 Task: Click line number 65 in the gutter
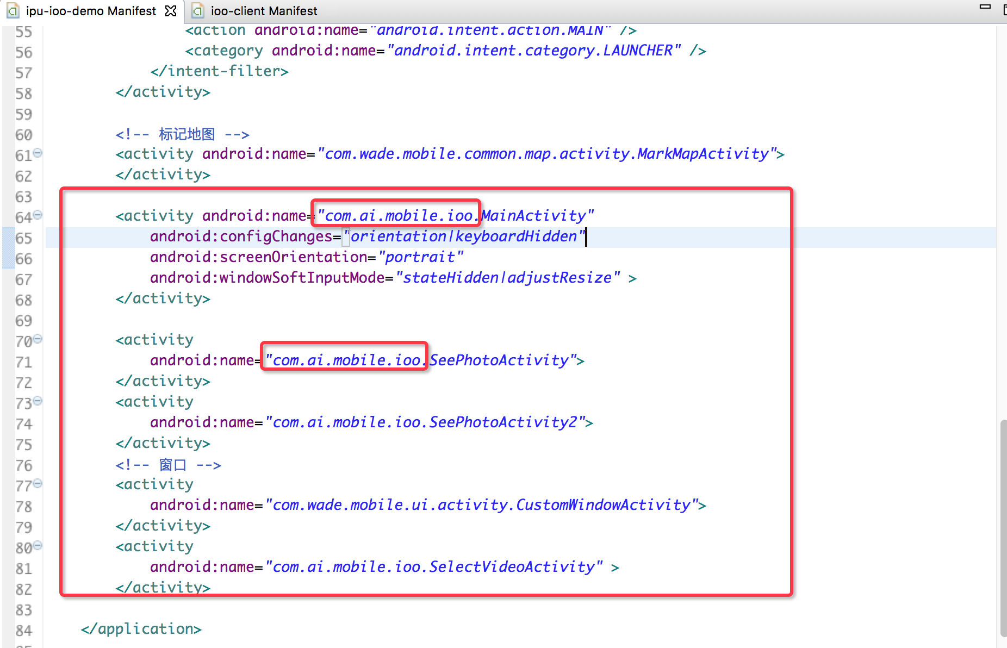tap(24, 238)
